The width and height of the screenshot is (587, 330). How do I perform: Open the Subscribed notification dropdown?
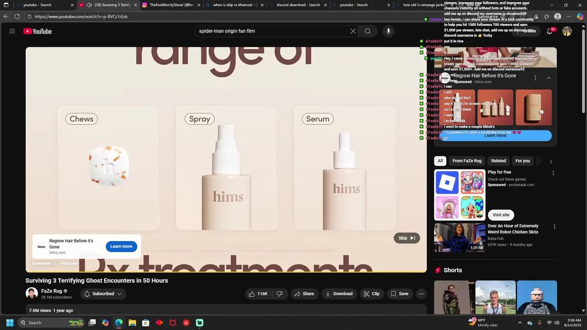coord(104,294)
